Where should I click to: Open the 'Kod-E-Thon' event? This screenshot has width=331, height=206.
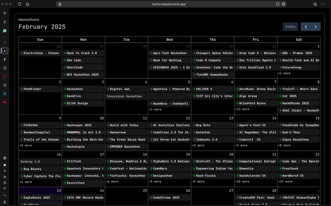[x=299, y=132]
